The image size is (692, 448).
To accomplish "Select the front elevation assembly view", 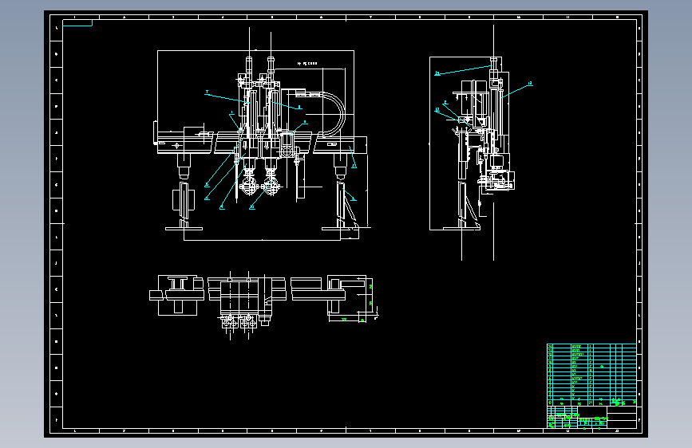I will (x=262, y=135).
